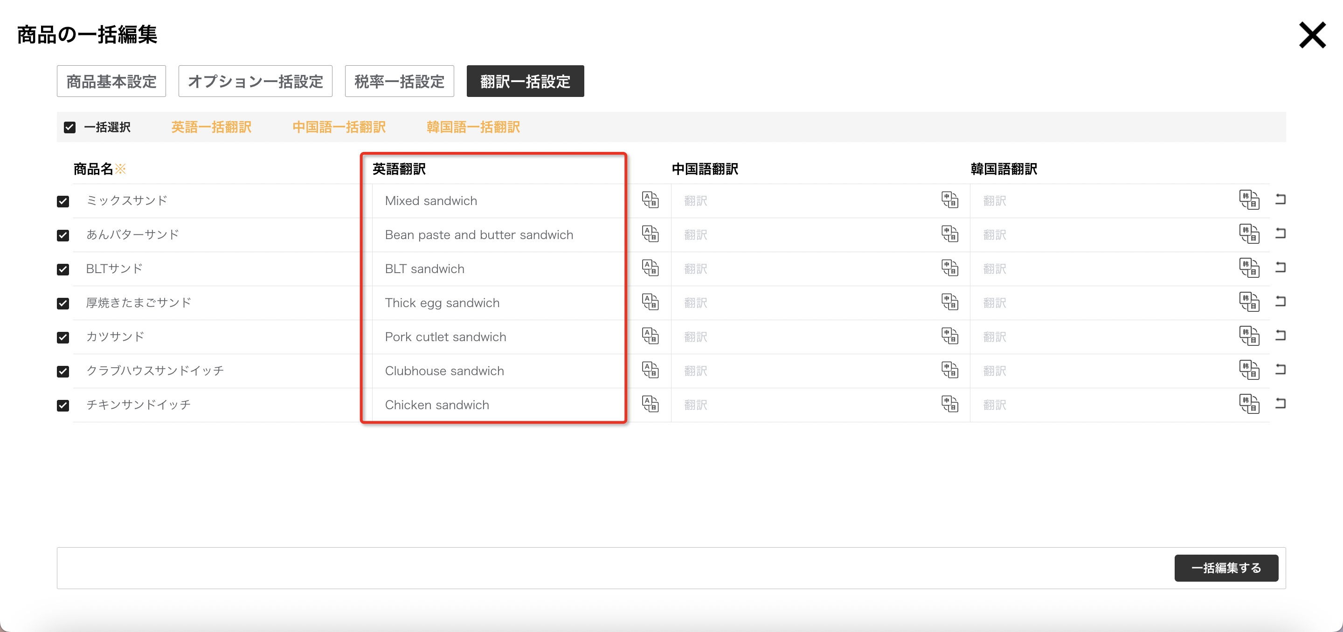Click English translate icon for 厚焼きたまごサンド

(x=650, y=302)
